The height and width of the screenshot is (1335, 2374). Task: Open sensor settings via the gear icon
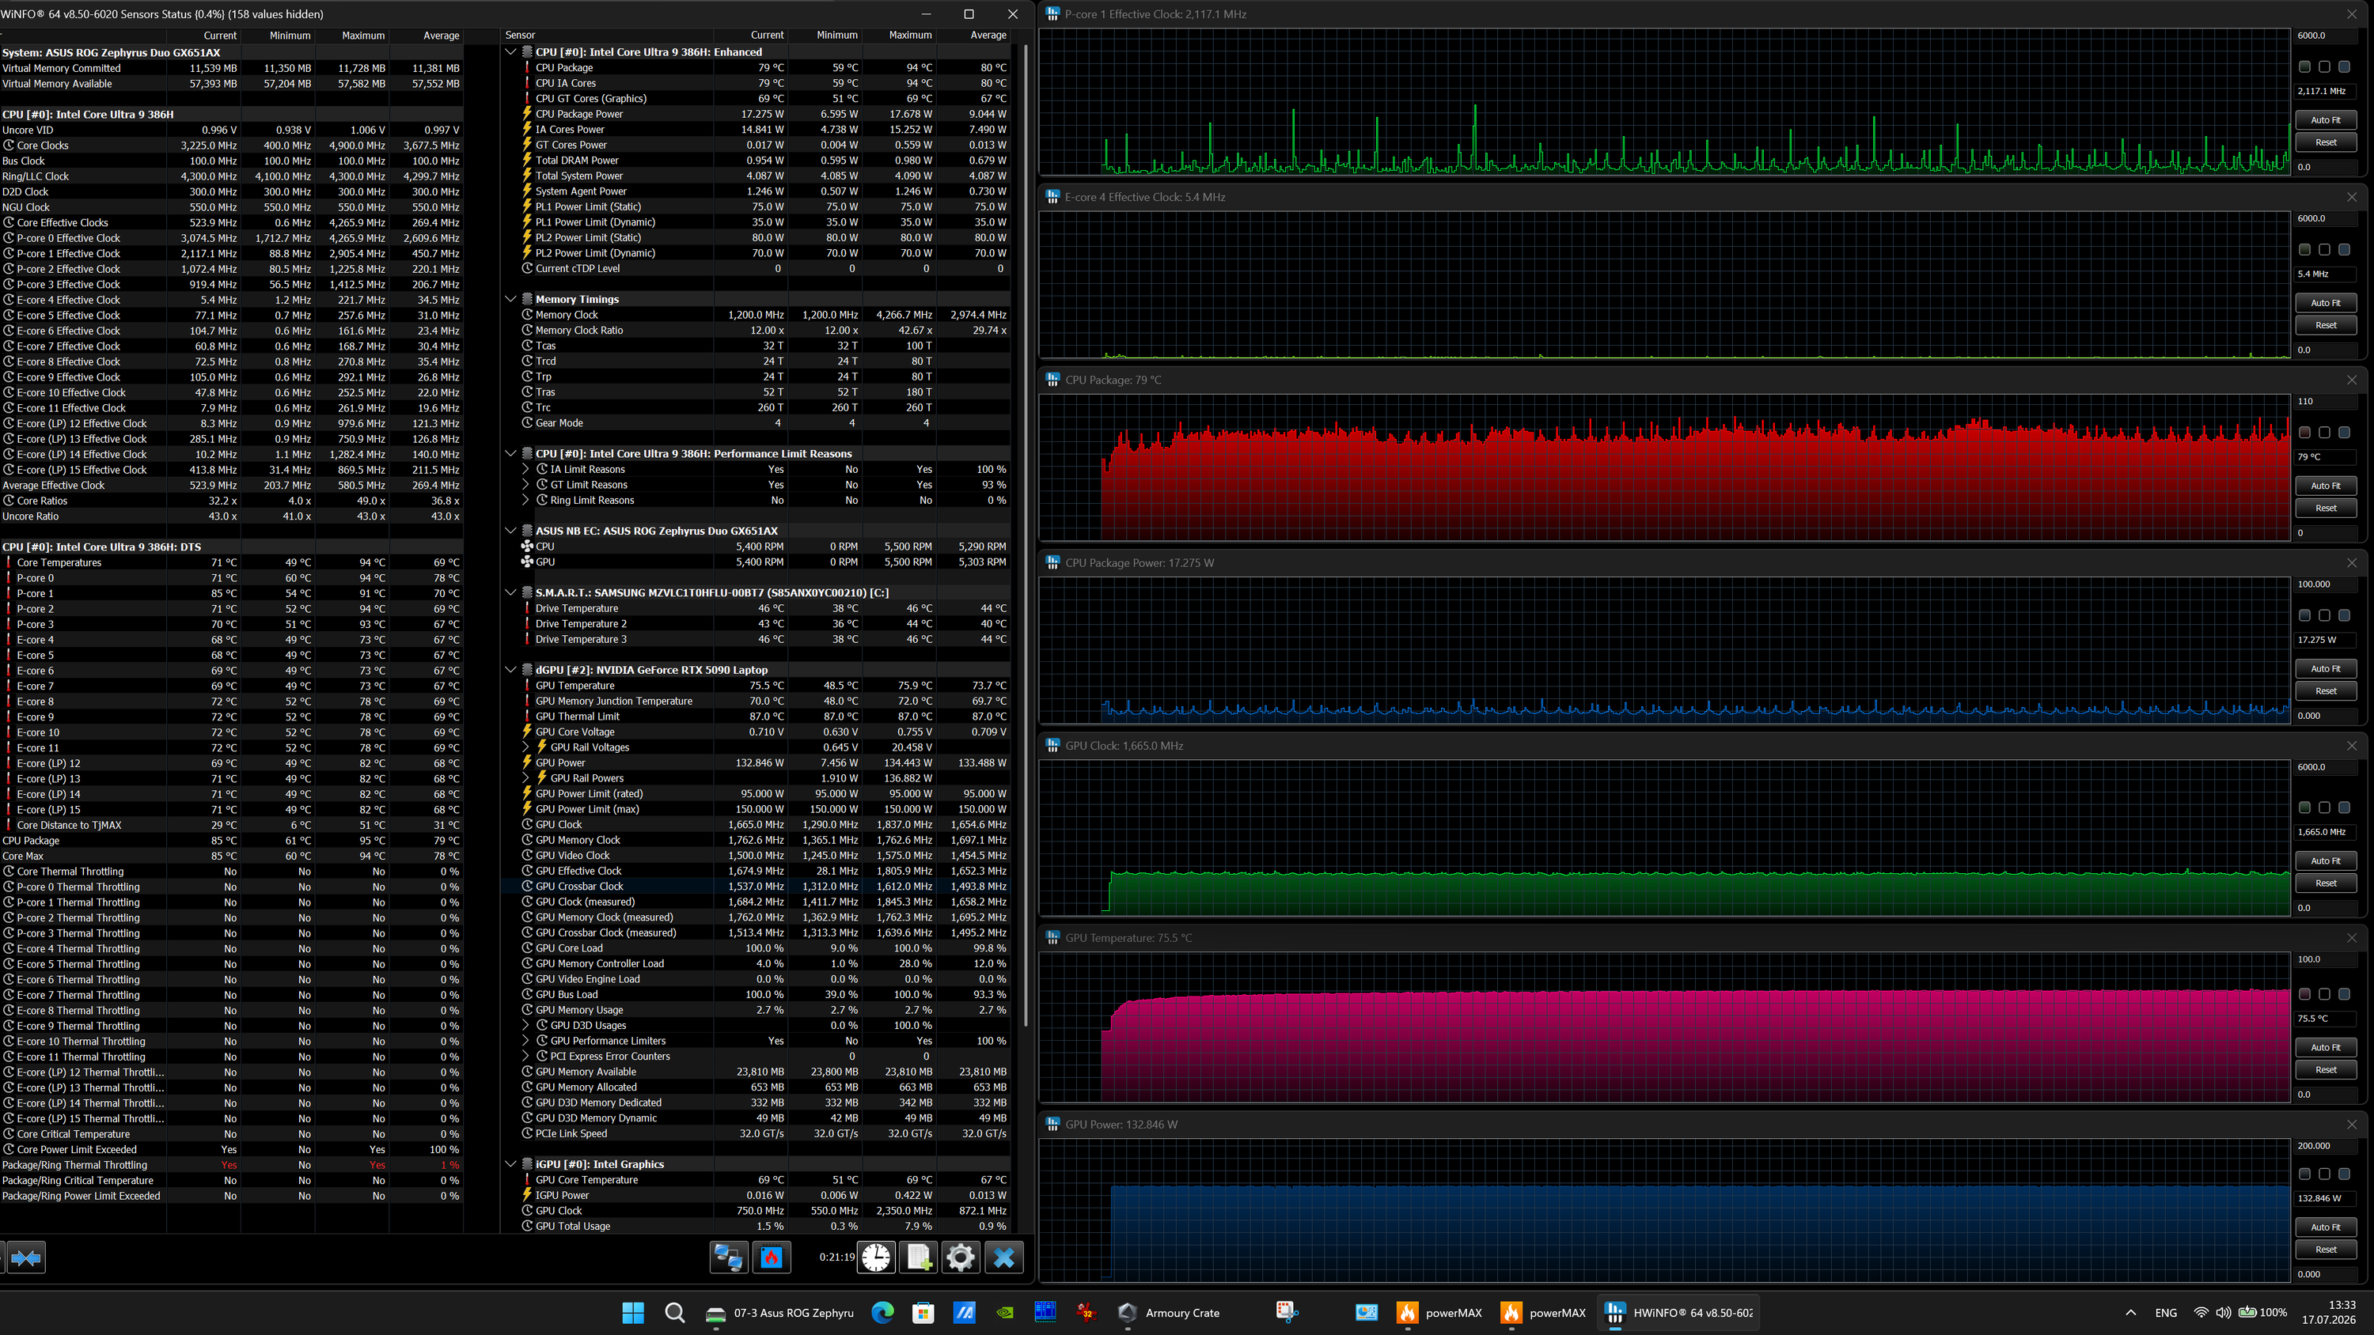961,1257
